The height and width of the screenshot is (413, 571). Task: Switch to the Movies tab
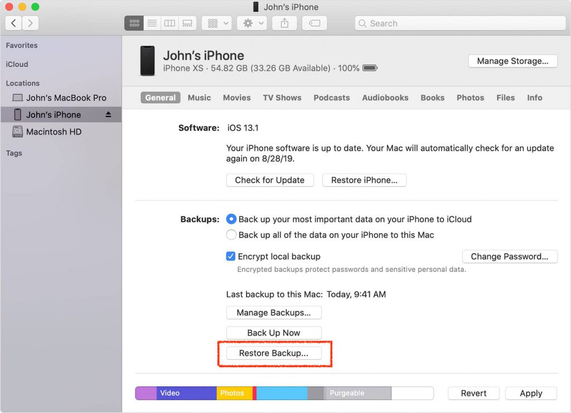(x=236, y=98)
